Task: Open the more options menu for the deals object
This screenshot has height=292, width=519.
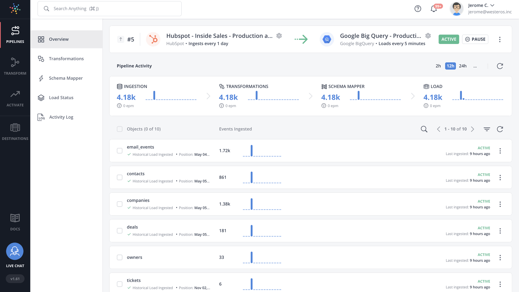Action: (500, 231)
